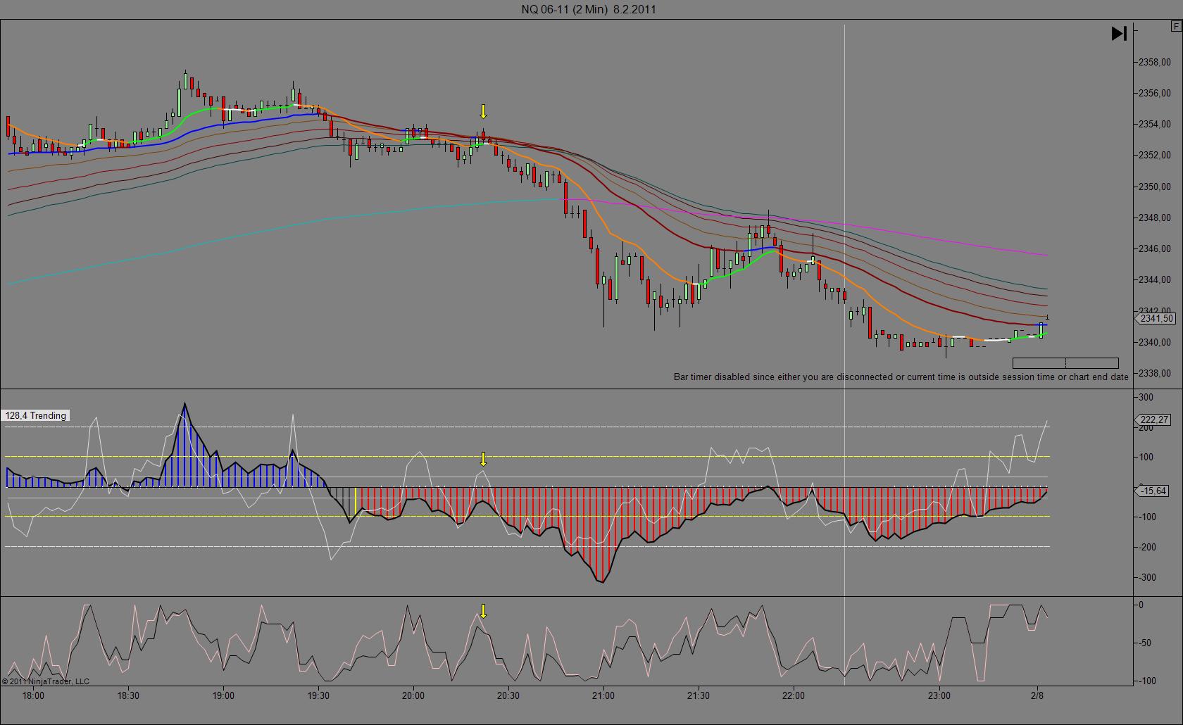Viewport: 1183px width, 725px height.
Task: Click the -200 level on histogram axis
Action: point(1147,547)
